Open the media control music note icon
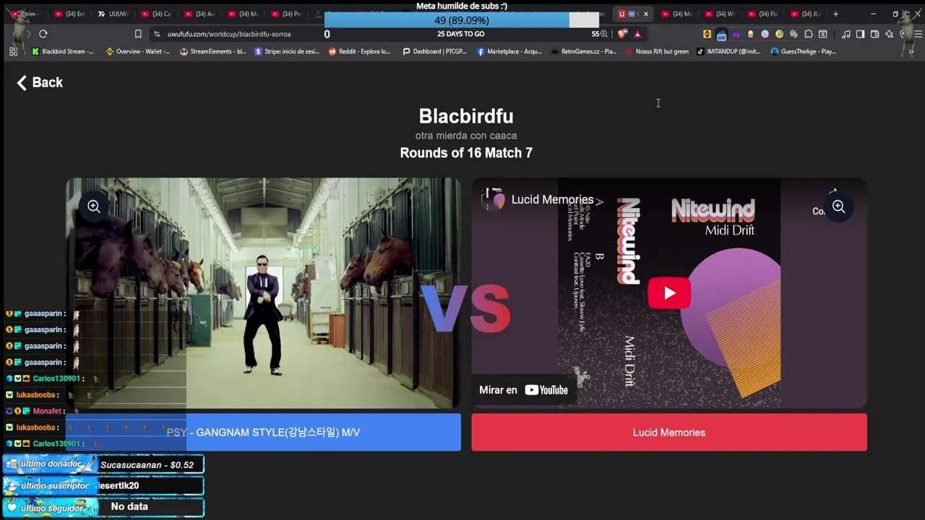 (x=846, y=34)
